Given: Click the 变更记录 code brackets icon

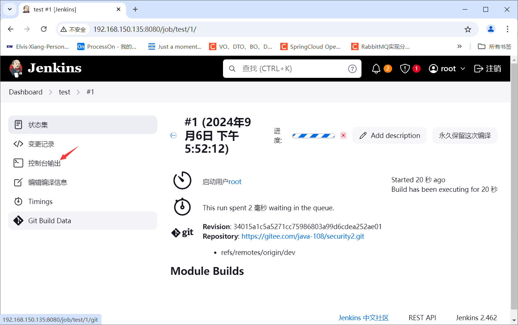Looking at the screenshot, I should pyautogui.click(x=18, y=144).
